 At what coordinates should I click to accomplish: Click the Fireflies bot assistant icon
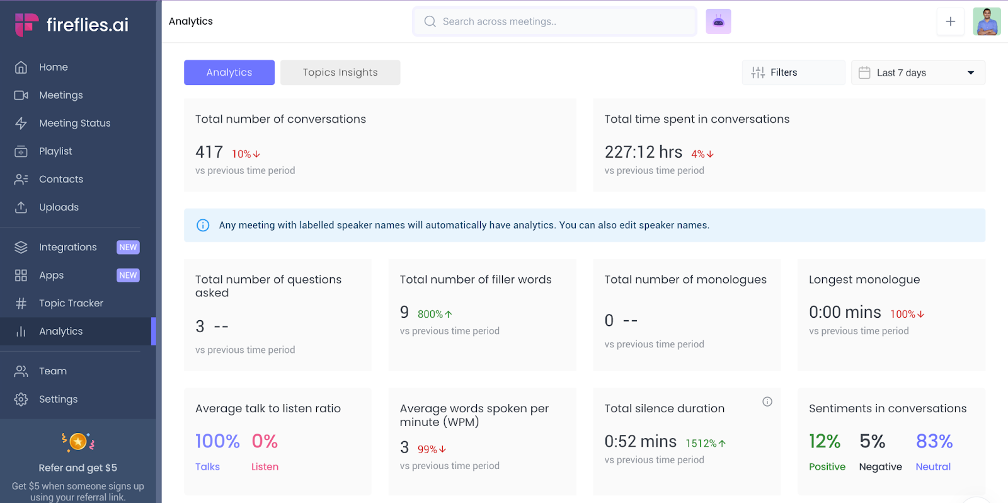pos(718,21)
